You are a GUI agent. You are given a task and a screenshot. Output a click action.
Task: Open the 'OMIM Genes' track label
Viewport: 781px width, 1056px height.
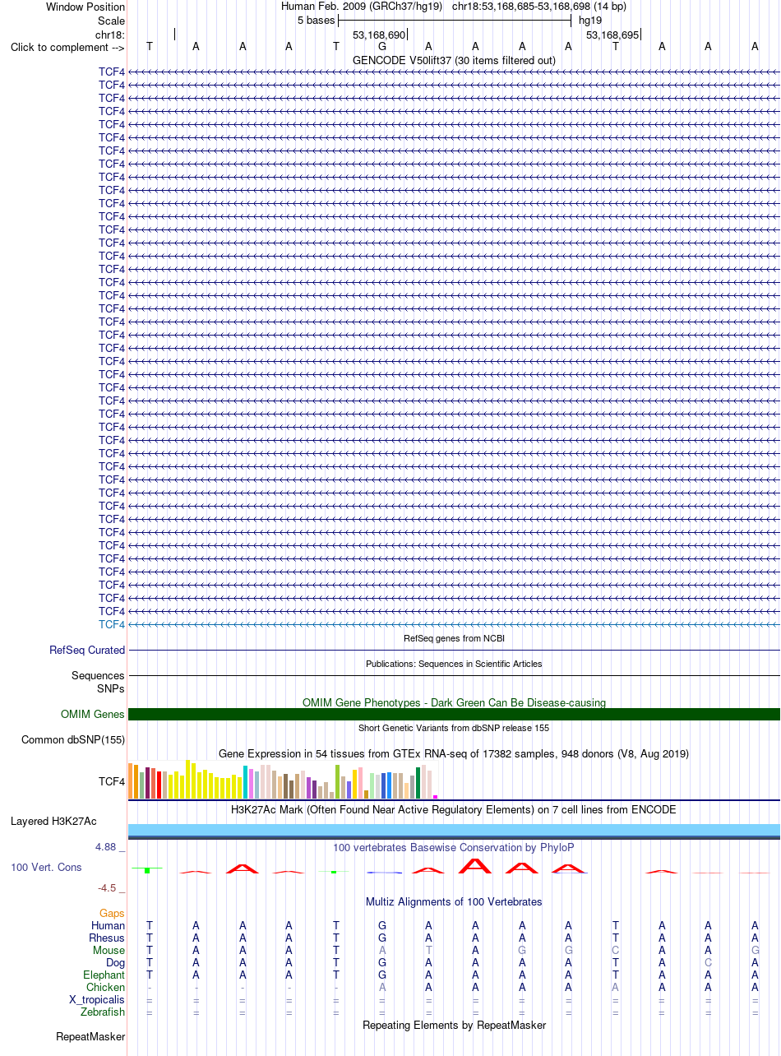pyautogui.click(x=93, y=714)
